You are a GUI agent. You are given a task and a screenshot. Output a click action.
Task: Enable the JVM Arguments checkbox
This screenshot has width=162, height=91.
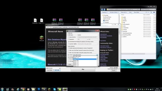69,61
